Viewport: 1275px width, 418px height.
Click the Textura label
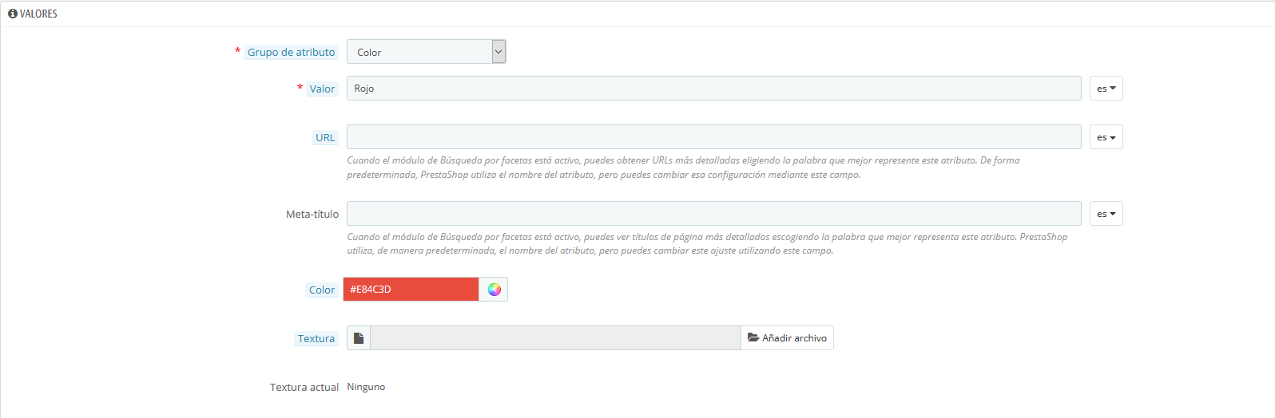316,339
